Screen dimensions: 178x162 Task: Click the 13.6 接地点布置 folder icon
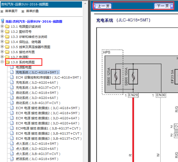[7, 52]
